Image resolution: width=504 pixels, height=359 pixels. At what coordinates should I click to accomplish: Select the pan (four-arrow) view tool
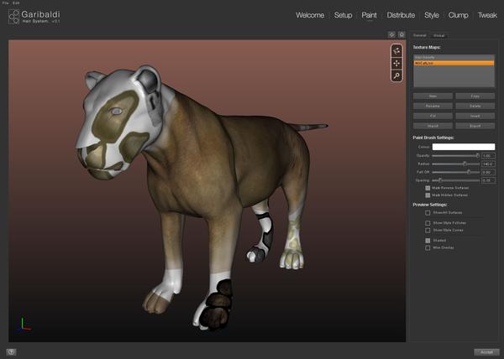tap(396, 63)
